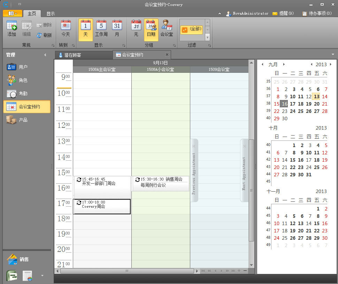This screenshot has height=284, width=338.
Task: Select the Coevery周会 appointment at 17:00
Action: (x=102, y=207)
